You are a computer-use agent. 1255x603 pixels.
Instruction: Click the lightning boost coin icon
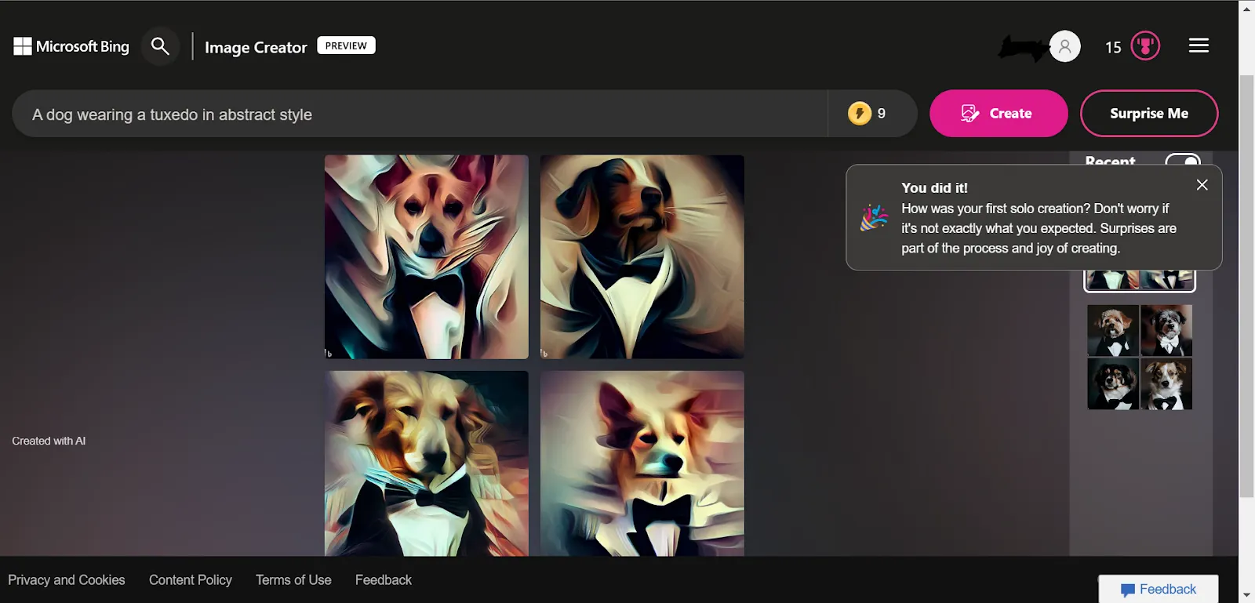(x=860, y=114)
